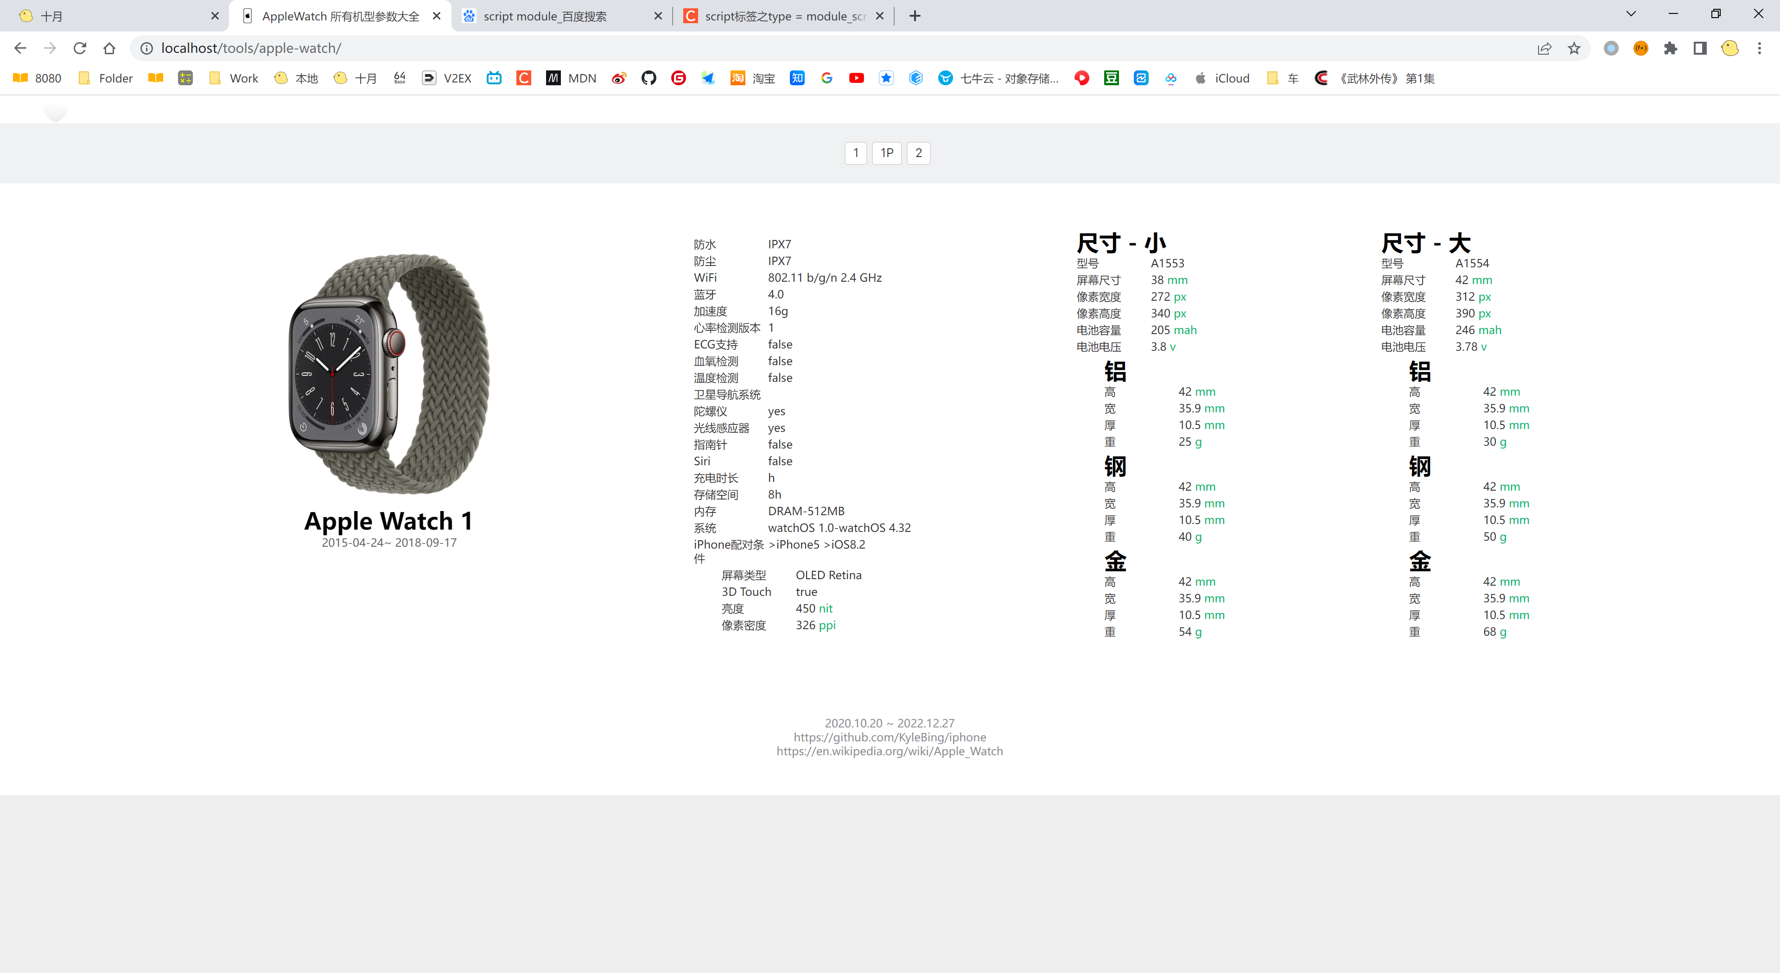This screenshot has height=973, width=1780.
Task: Open the MDN bookmark
Action: click(x=571, y=78)
